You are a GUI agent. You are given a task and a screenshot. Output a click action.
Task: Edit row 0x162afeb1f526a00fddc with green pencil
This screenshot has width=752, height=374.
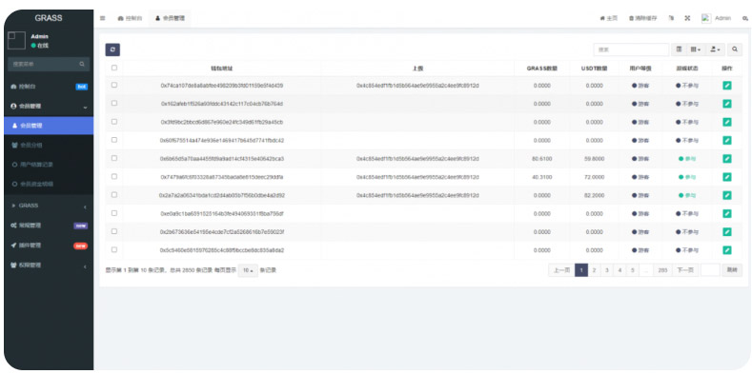(727, 104)
